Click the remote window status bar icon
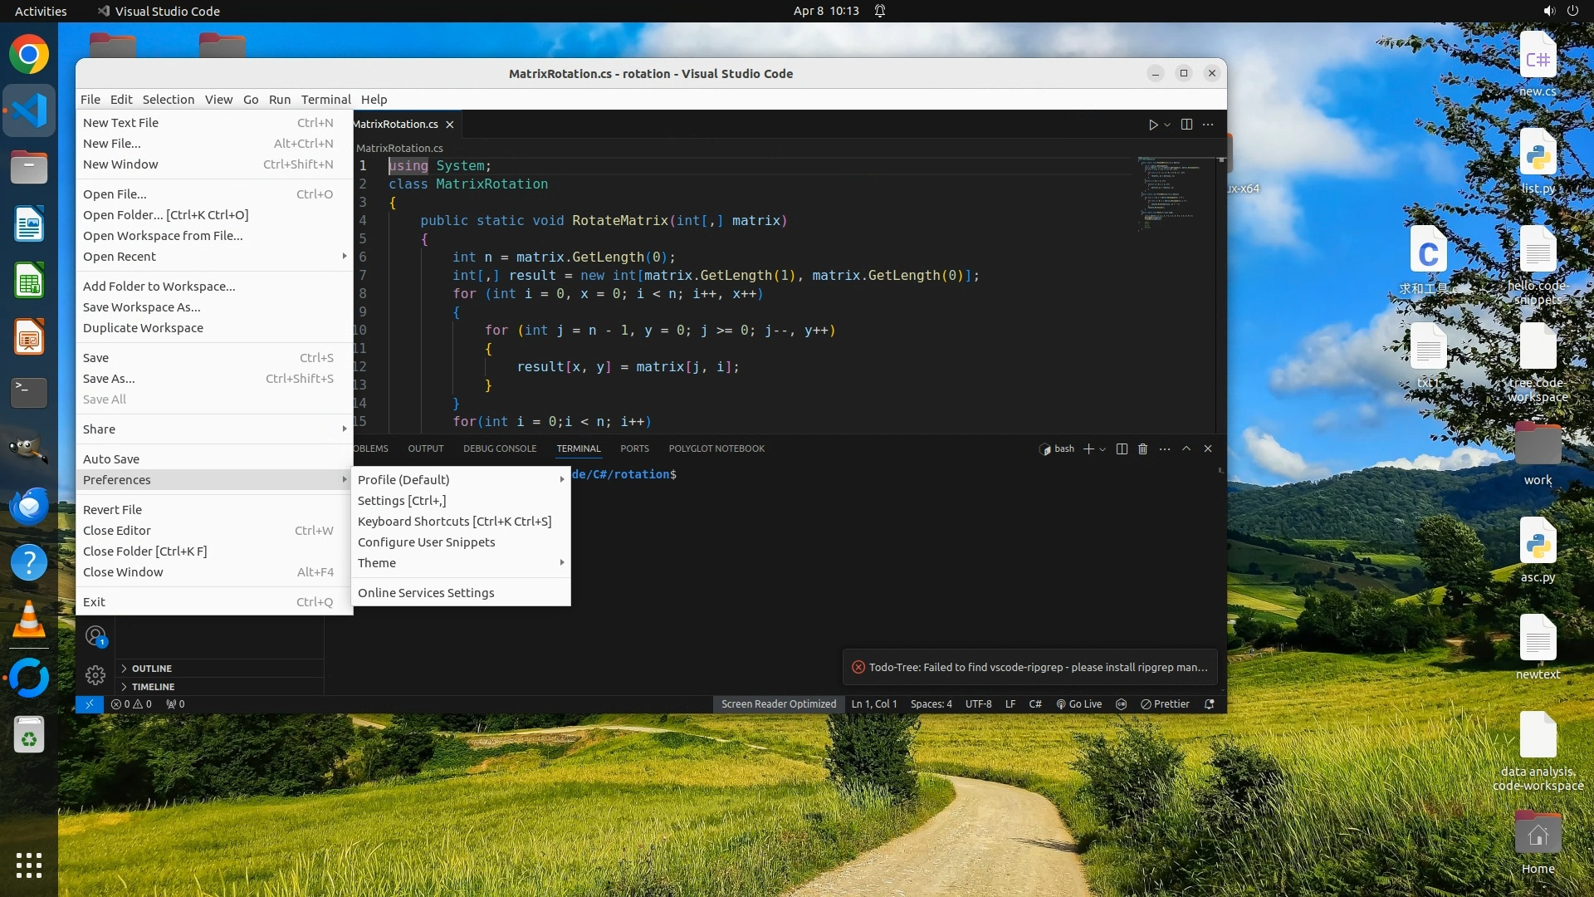This screenshot has height=897, width=1594. [89, 704]
